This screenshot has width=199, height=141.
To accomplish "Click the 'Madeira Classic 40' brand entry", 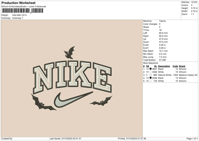I will point(188,75).
